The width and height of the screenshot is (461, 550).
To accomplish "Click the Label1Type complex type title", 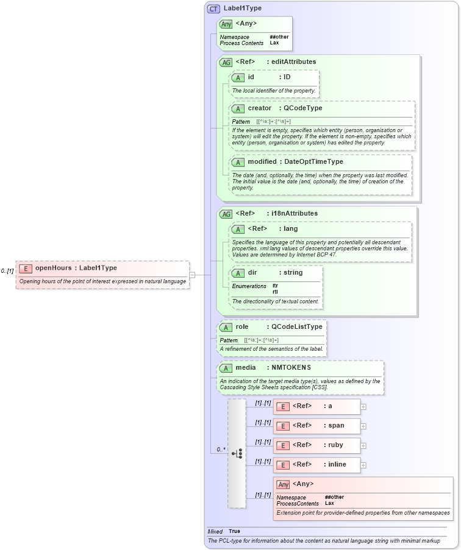I will pos(243,8).
